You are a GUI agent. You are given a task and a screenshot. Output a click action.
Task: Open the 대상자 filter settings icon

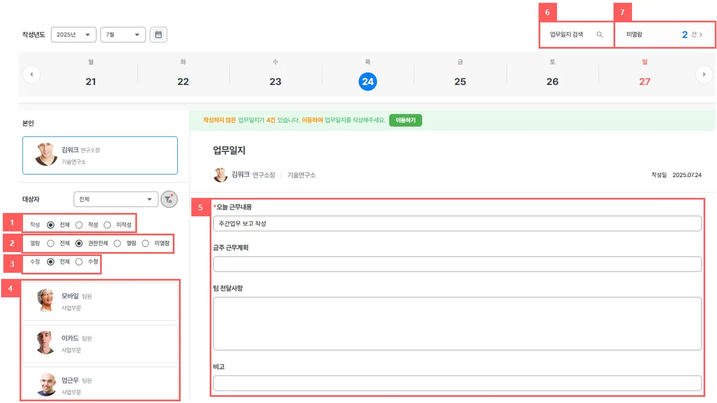pos(169,199)
